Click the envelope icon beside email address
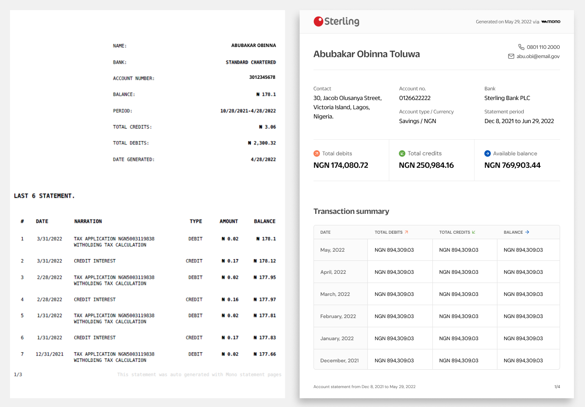This screenshot has width=585, height=407. coord(511,56)
